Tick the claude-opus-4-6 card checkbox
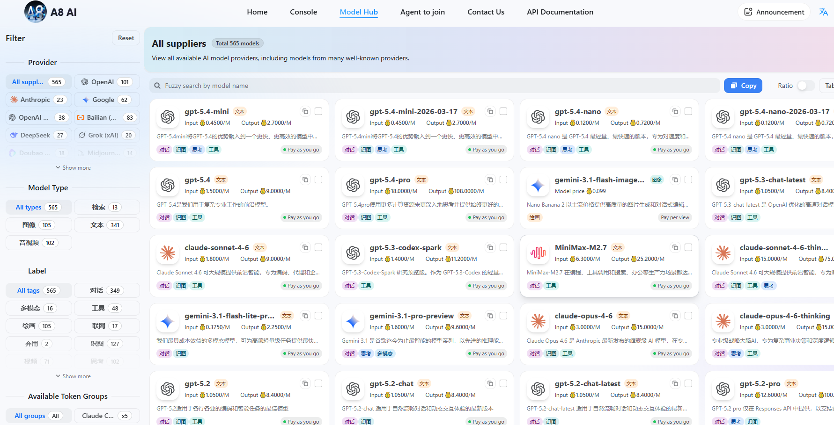834x425 pixels. (x=688, y=316)
